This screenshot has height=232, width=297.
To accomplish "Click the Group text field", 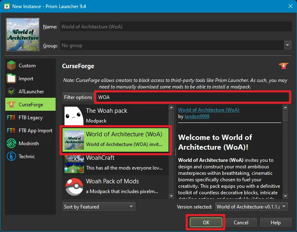I will [172, 45].
